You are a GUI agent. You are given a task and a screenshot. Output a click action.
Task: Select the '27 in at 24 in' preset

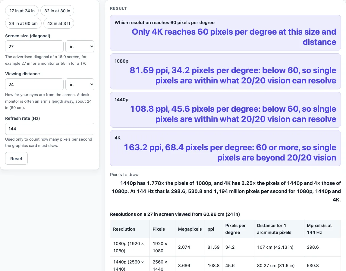coord(22,11)
